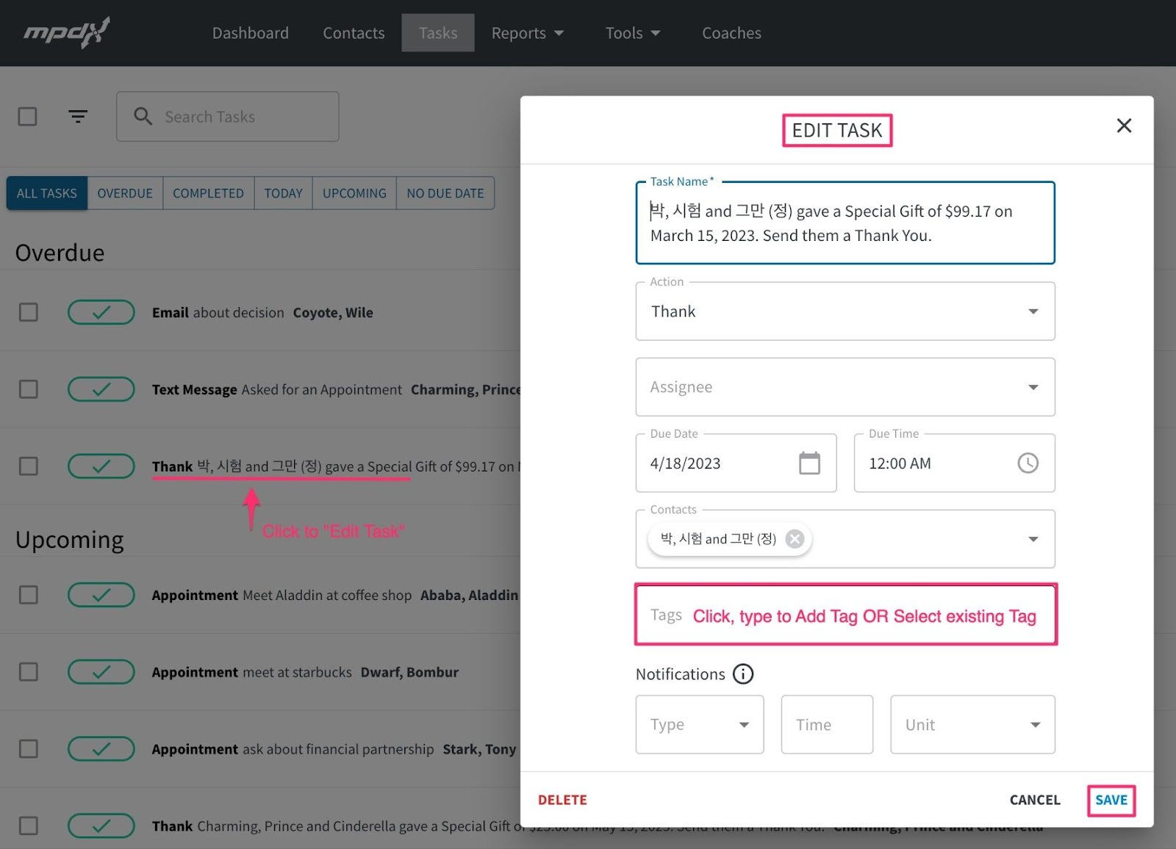Complete the meet at starbucks task

click(x=101, y=672)
